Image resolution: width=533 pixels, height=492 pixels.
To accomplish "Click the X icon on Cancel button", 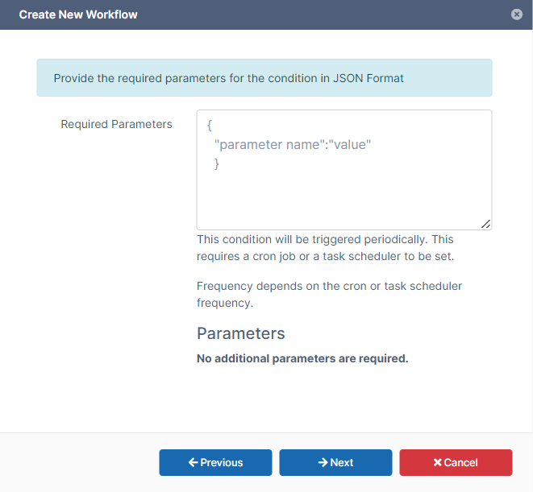I will pos(438,463).
